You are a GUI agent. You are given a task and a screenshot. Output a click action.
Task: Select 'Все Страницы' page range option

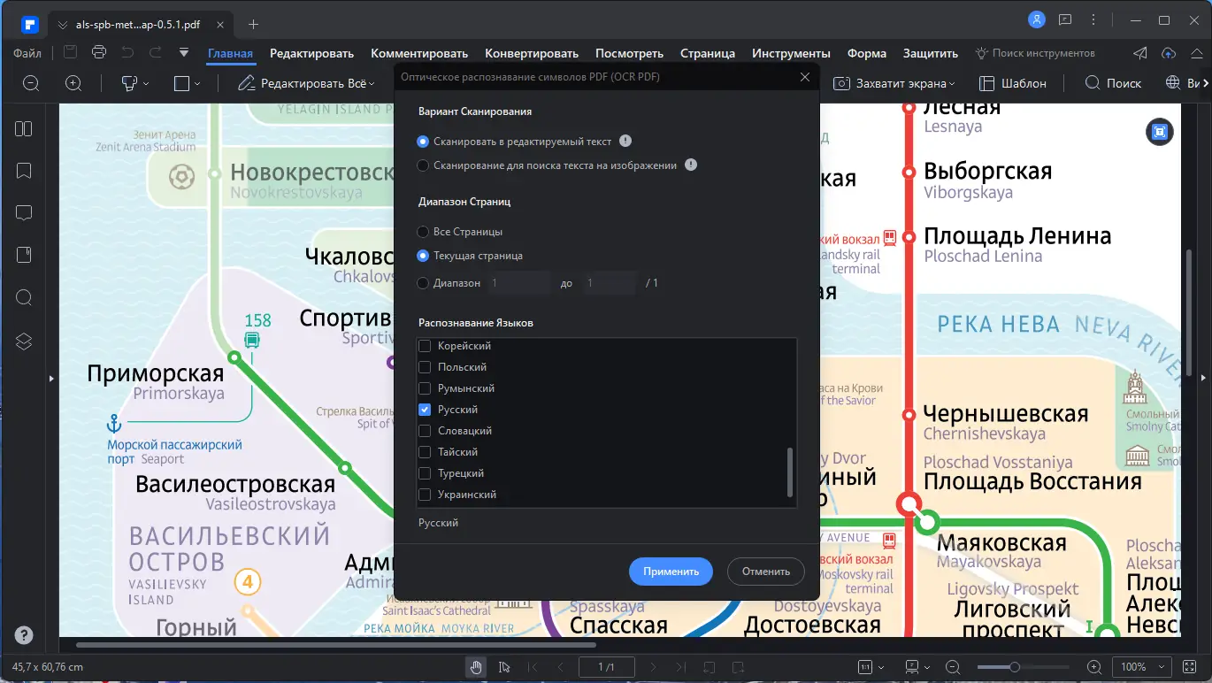click(422, 231)
